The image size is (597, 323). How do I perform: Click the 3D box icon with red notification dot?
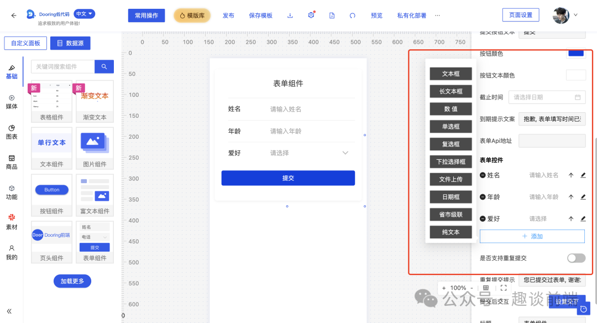[x=311, y=15]
